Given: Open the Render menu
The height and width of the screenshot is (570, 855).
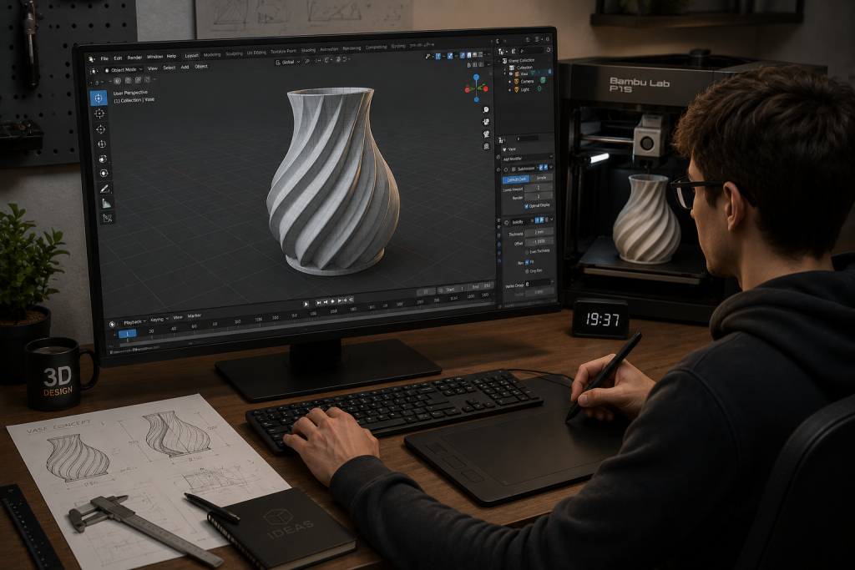Looking at the screenshot, I should pos(134,58).
